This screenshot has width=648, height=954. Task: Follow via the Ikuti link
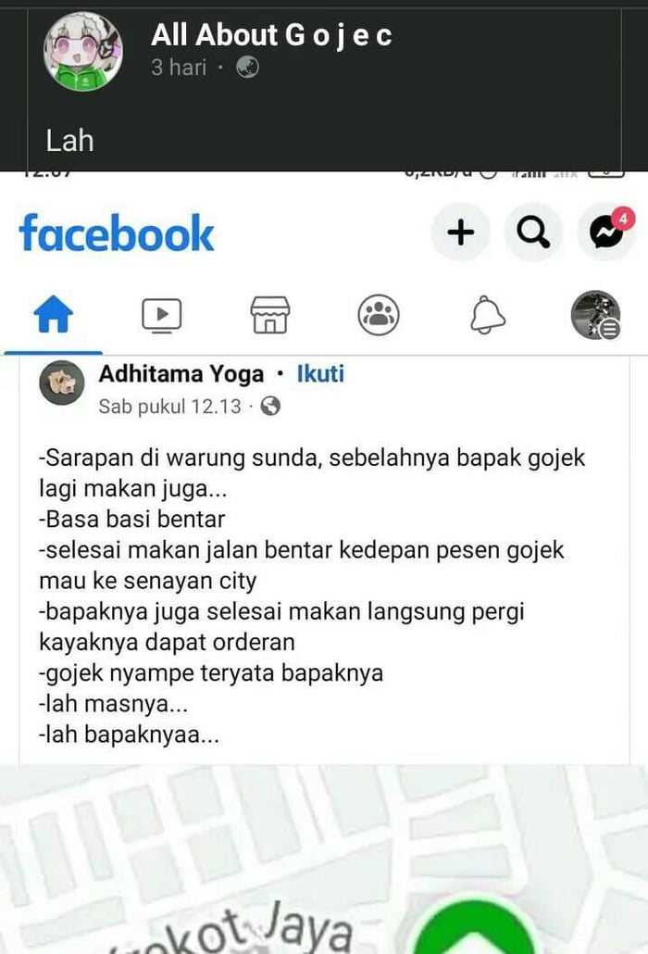[320, 373]
